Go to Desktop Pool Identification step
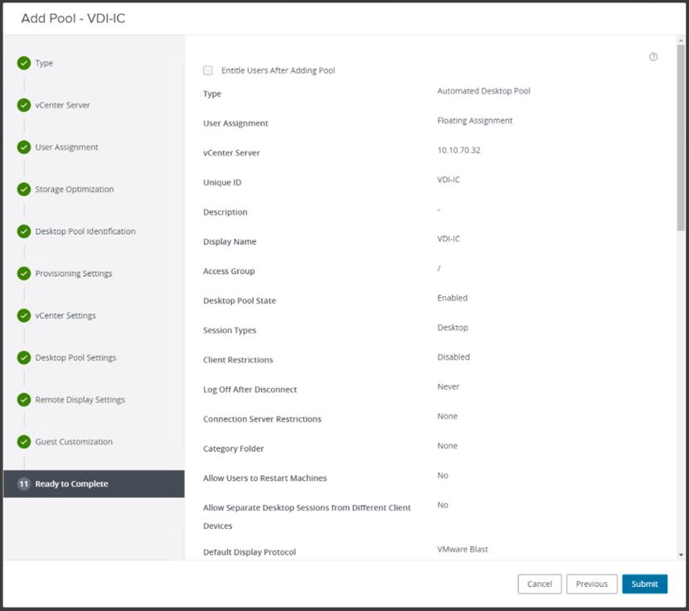Image resolution: width=689 pixels, height=611 pixels. coord(85,231)
